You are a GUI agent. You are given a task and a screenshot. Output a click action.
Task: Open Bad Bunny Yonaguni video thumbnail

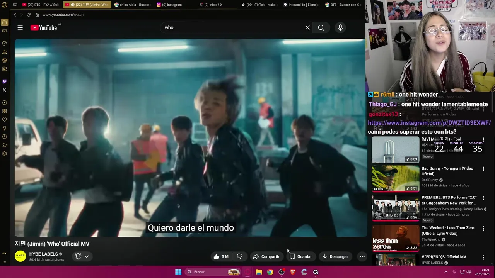point(395,179)
